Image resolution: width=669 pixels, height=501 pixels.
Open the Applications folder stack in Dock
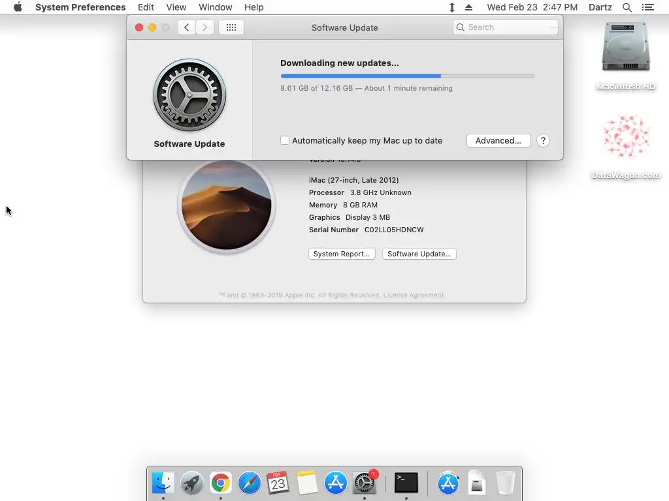[x=448, y=483]
